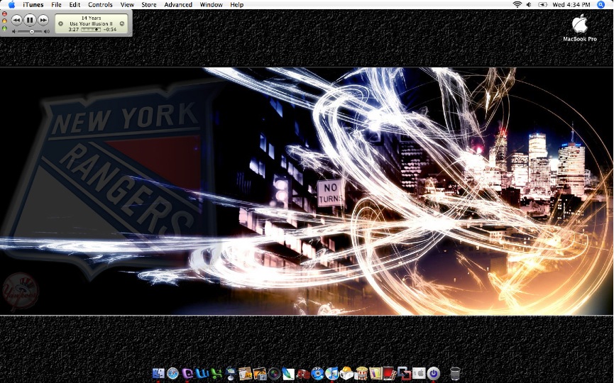Open Microsoft Entourage from the Dock
614x383 pixels.
187,373
